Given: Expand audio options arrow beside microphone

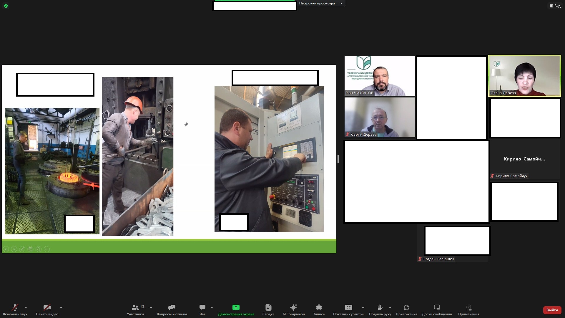Looking at the screenshot, I should (26, 307).
